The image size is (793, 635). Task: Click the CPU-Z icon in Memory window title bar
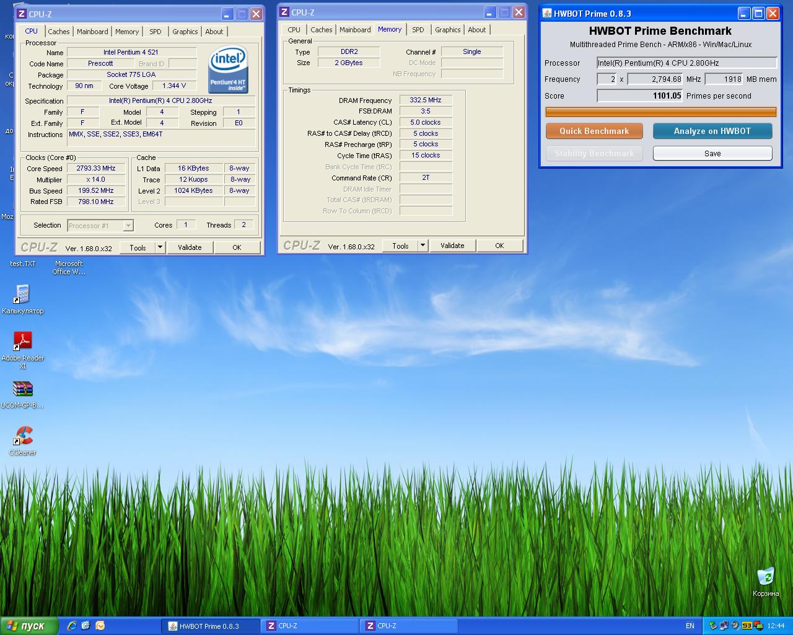(x=284, y=12)
